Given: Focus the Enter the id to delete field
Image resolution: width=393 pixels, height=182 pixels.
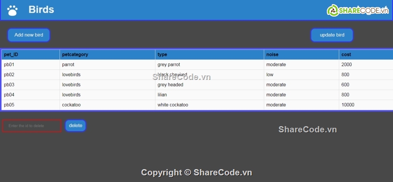Looking at the screenshot, I should click(x=32, y=126).
